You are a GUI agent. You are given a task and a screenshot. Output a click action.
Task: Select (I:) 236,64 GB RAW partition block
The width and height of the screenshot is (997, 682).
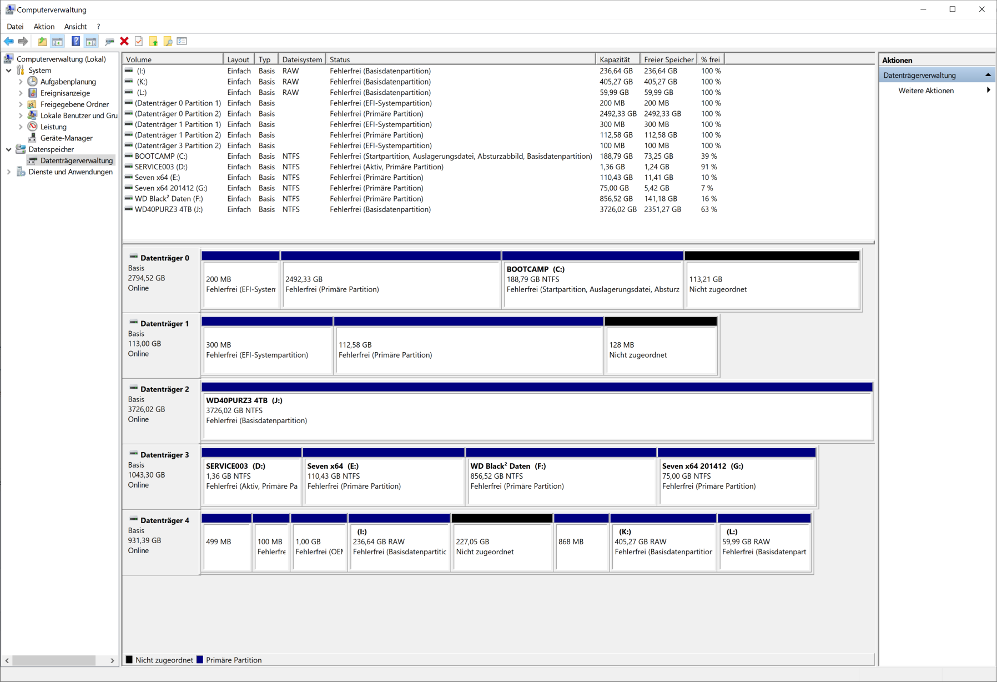[399, 542]
